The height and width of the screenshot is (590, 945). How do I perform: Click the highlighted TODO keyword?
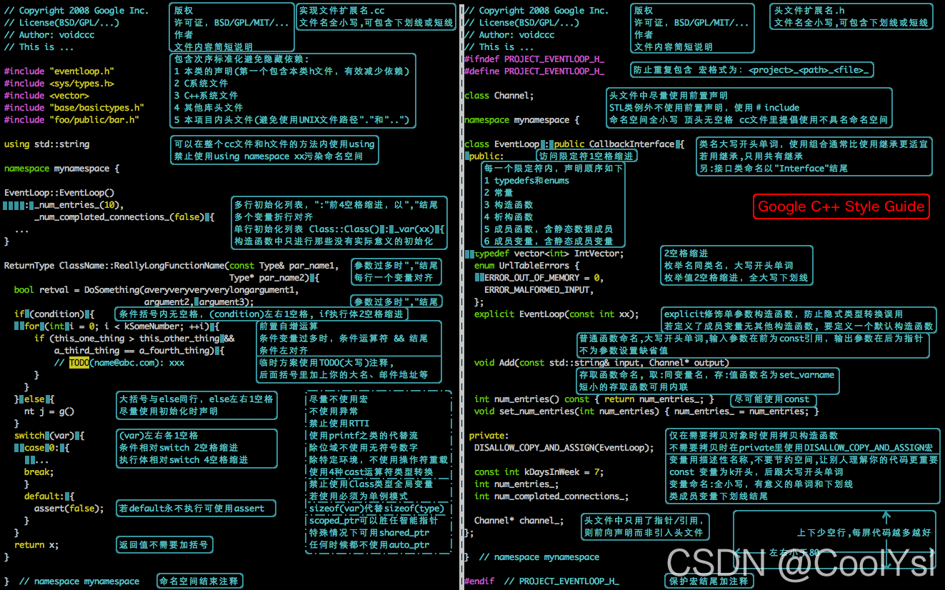[79, 363]
